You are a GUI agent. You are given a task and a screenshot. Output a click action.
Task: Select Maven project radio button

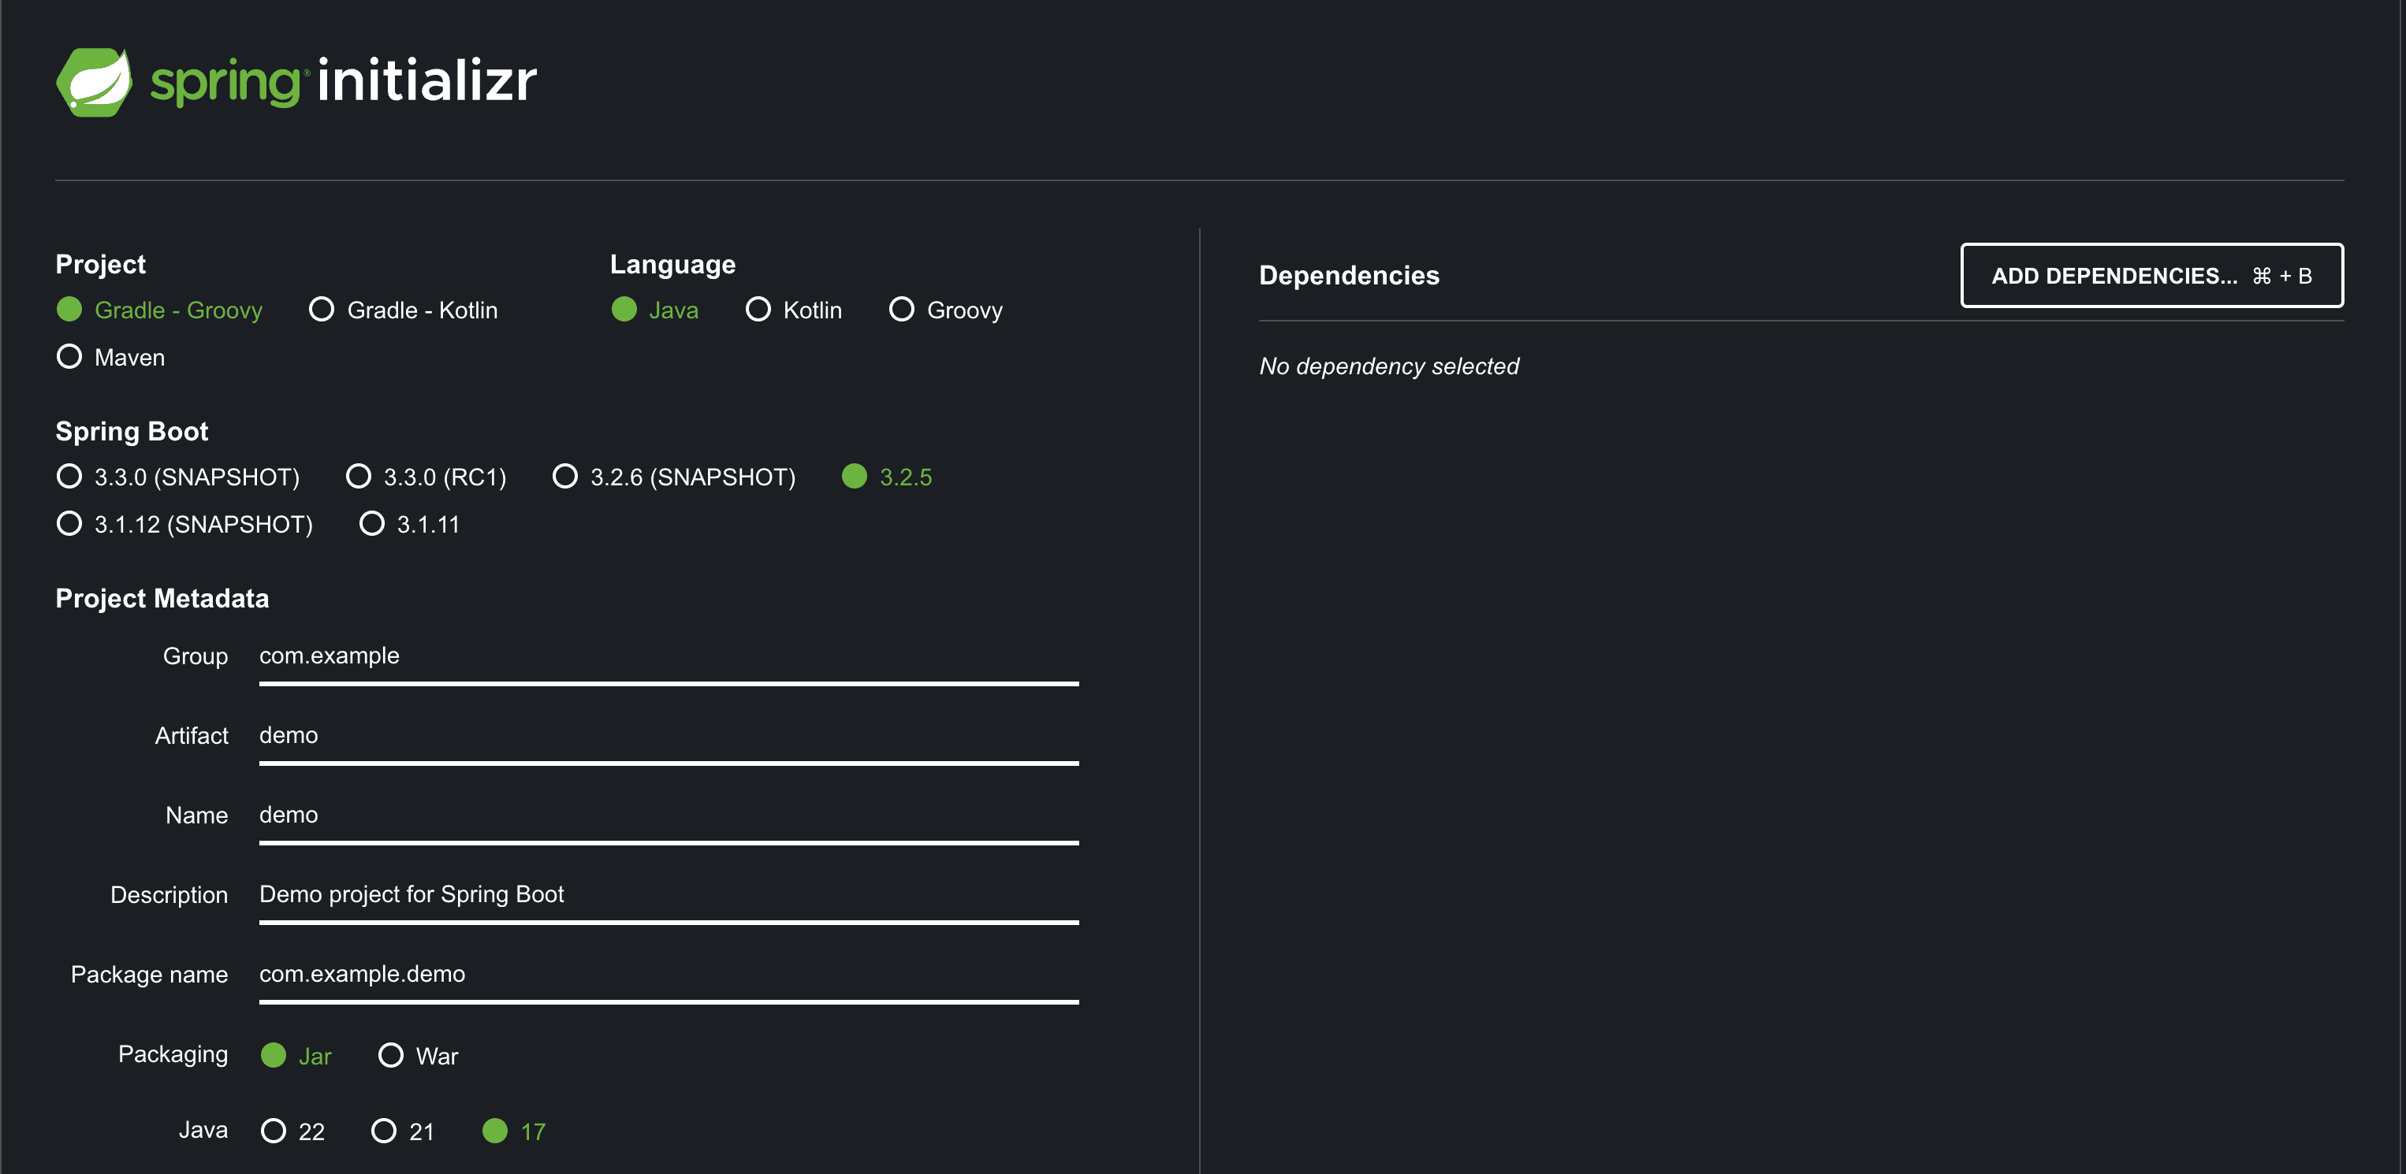(69, 356)
